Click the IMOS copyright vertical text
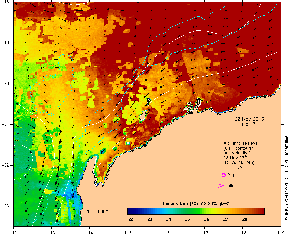The height and width of the screenshot is (235, 291). [286, 178]
